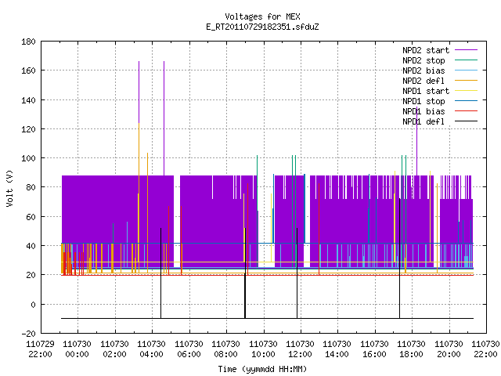Click the '110730 06:00' x-axis tick label

pyautogui.click(x=189, y=349)
